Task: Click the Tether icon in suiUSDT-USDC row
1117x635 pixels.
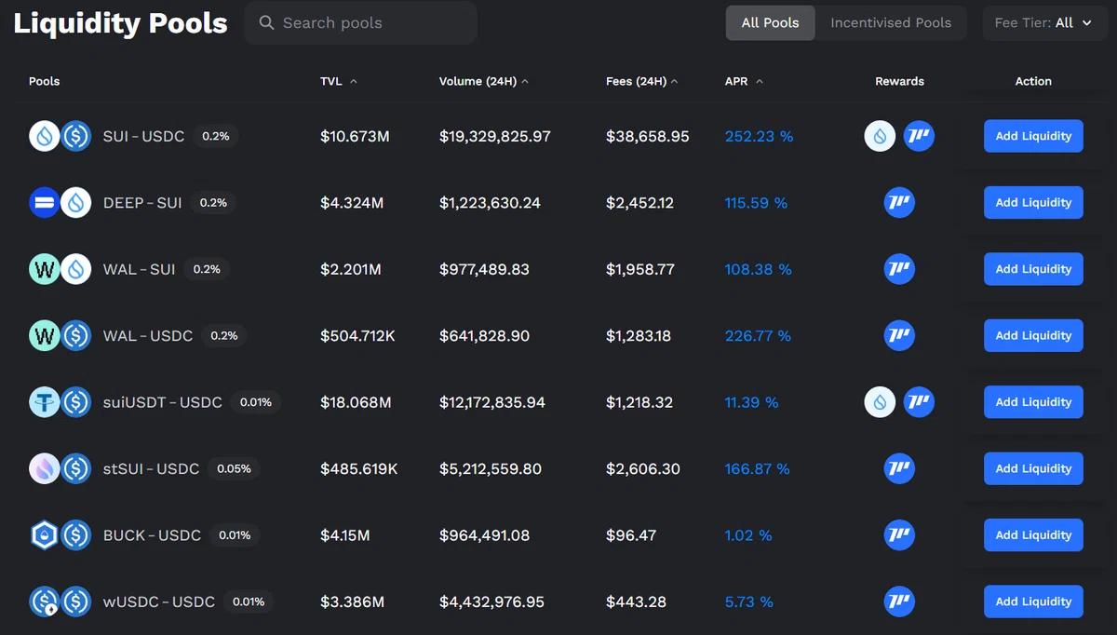Action: pyautogui.click(x=45, y=402)
